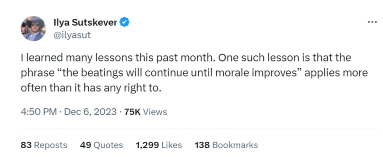
Task: Click the number 138 bookmark count
Action: click(202, 145)
